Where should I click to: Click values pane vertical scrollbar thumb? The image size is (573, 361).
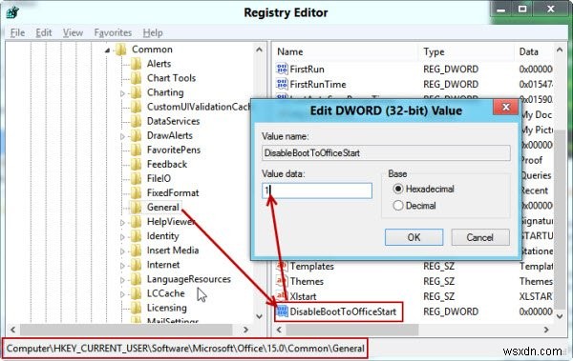click(x=560, y=219)
